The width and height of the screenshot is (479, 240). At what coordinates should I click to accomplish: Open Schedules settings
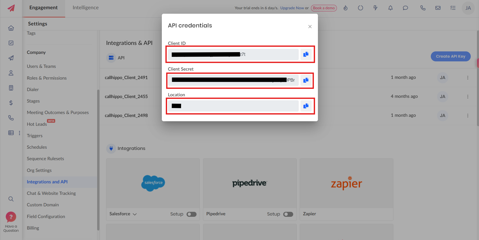(x=37, y=147)
